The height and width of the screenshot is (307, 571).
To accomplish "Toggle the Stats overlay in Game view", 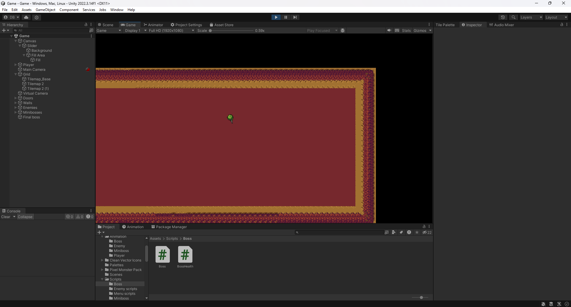I will point(407,30).
